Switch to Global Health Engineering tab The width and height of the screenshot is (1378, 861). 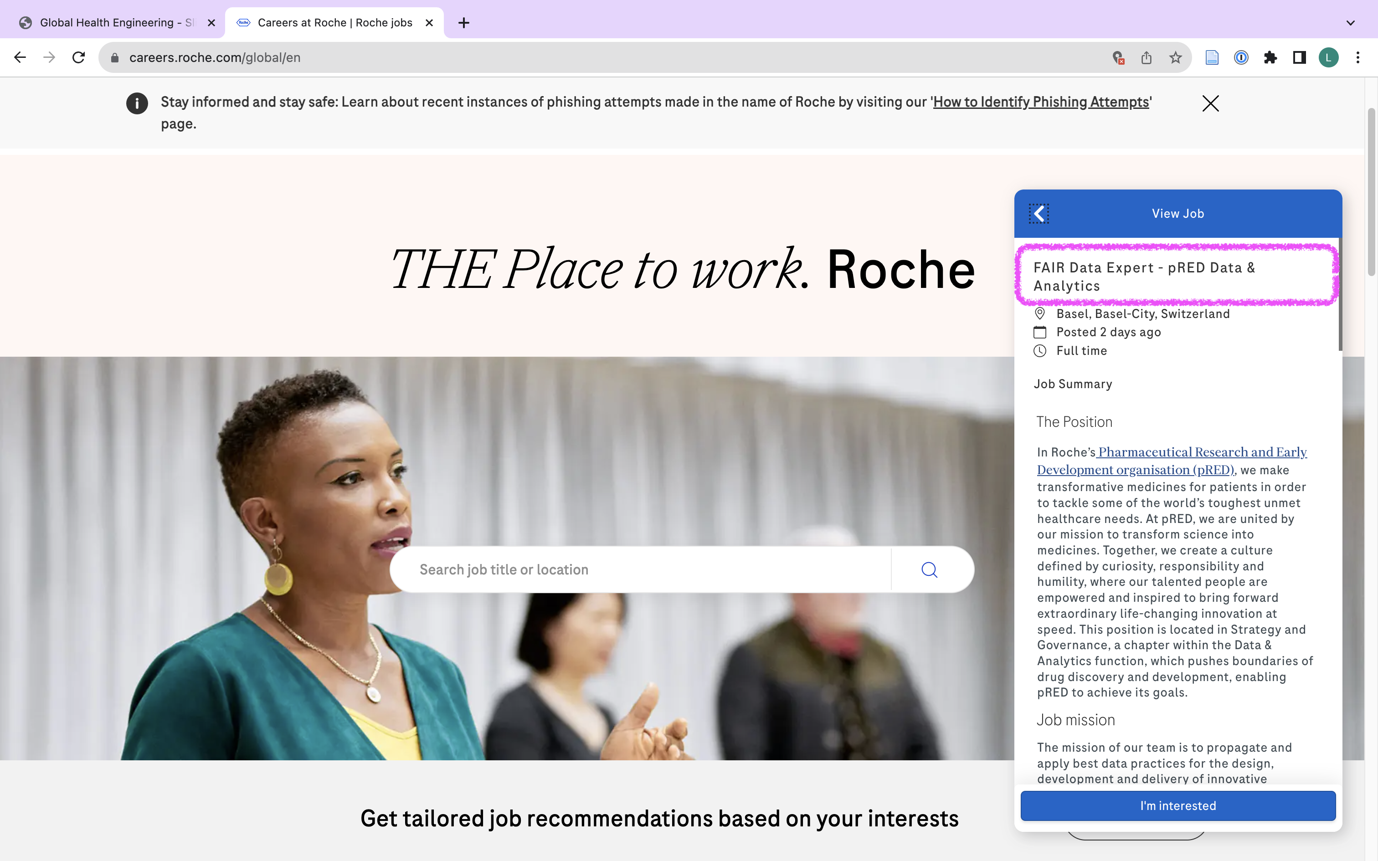(114, 23)
